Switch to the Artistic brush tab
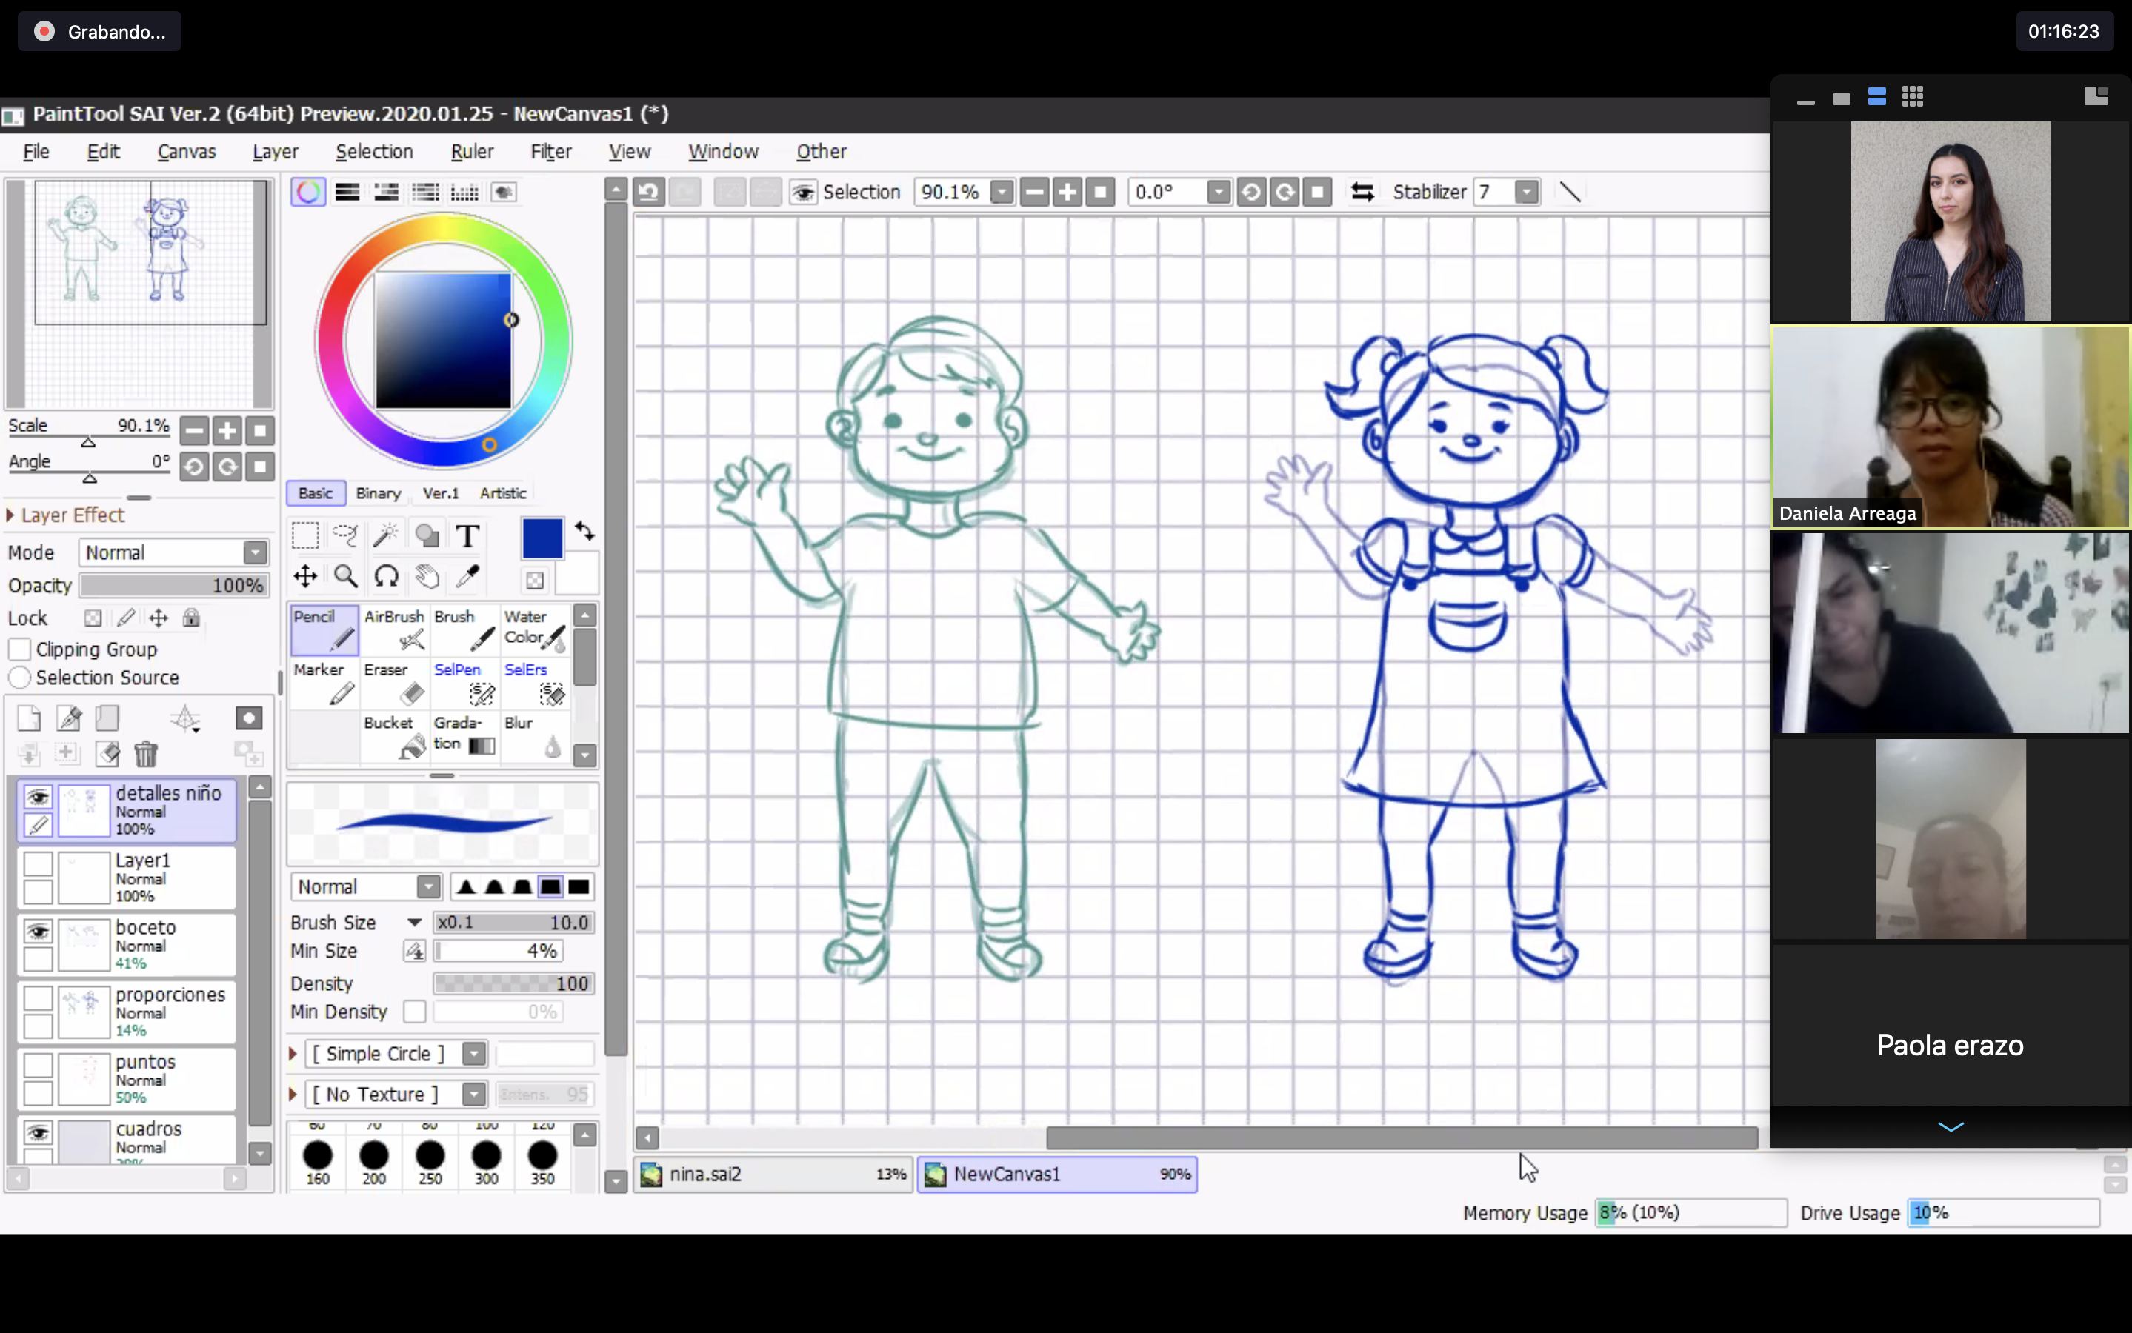The image size is (2132, 1333). pyautogui.click(x=502, y=492)
